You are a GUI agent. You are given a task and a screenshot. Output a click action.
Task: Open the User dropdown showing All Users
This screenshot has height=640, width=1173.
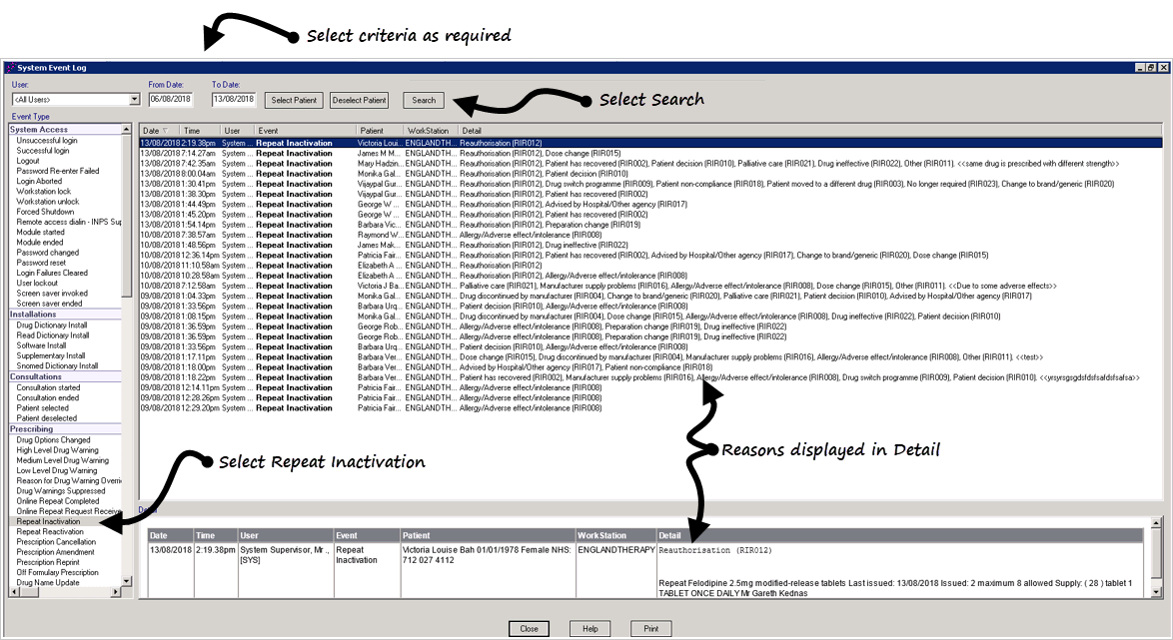point(135,100)
